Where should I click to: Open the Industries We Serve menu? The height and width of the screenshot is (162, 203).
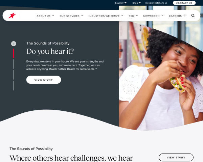pyautogui.click(x=106, y=16)
